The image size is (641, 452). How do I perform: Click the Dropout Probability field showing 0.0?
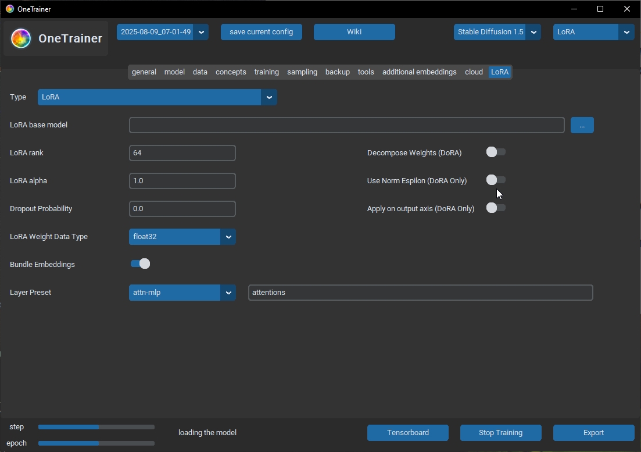(182, 209)
